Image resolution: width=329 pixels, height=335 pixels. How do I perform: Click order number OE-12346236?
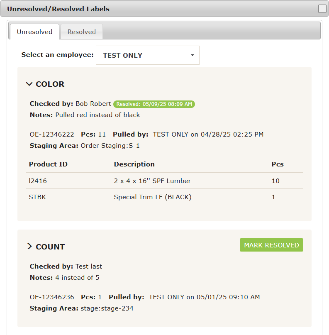(52, 297)
